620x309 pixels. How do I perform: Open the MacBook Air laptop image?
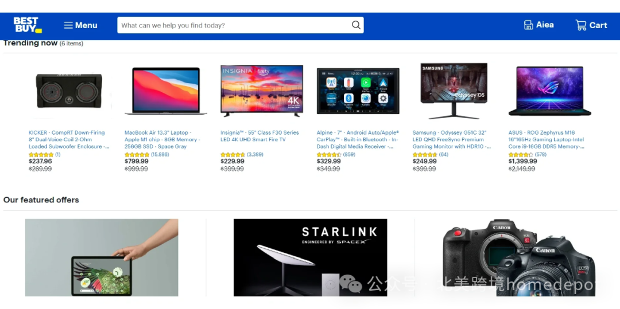pos(166,91)
